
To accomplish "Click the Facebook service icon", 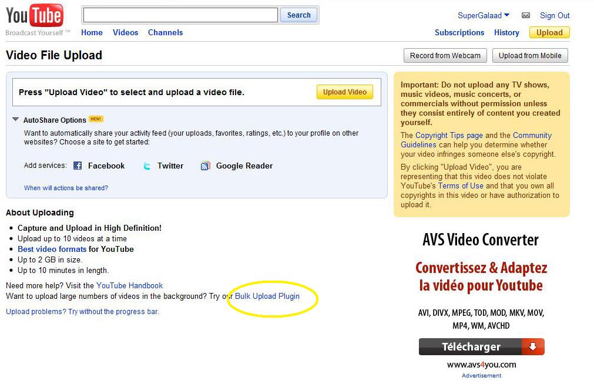I will click(x=78, y=166).
